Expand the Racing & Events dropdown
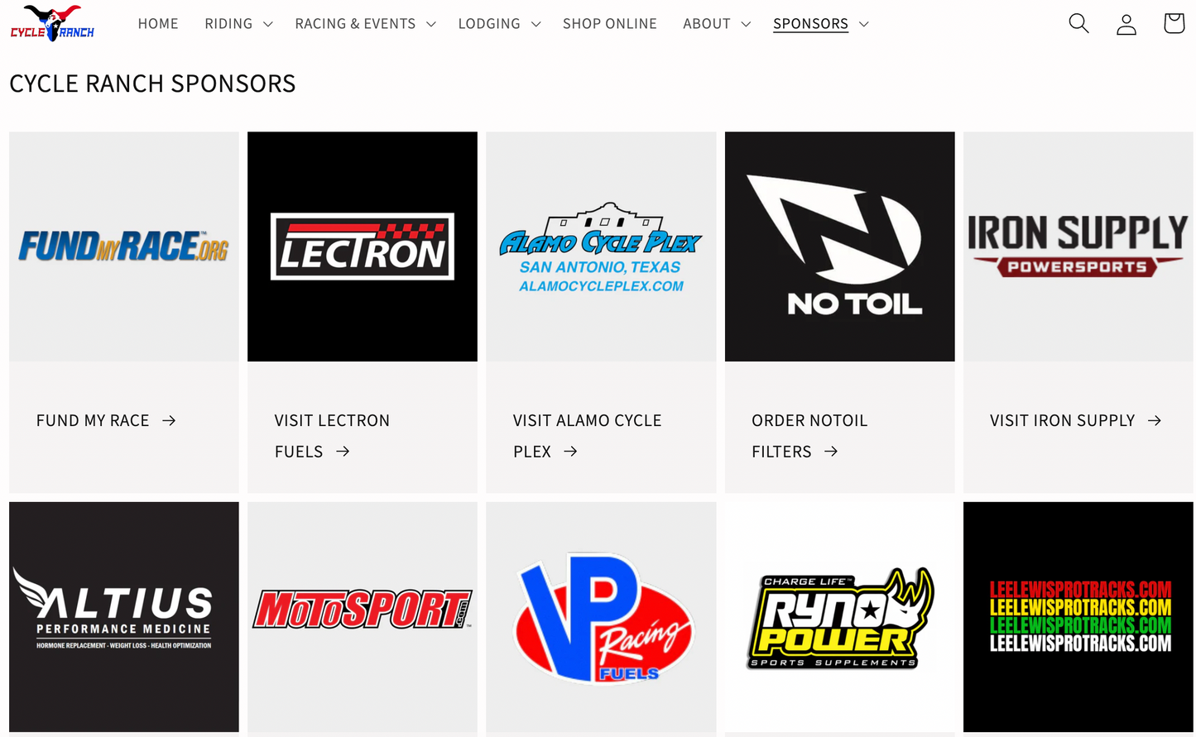Image resolution: width=1196 pixels, height=737 pixels. tap(365, 24)
